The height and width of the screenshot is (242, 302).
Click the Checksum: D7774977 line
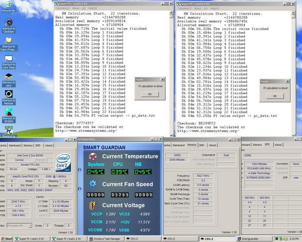(74, 123)
